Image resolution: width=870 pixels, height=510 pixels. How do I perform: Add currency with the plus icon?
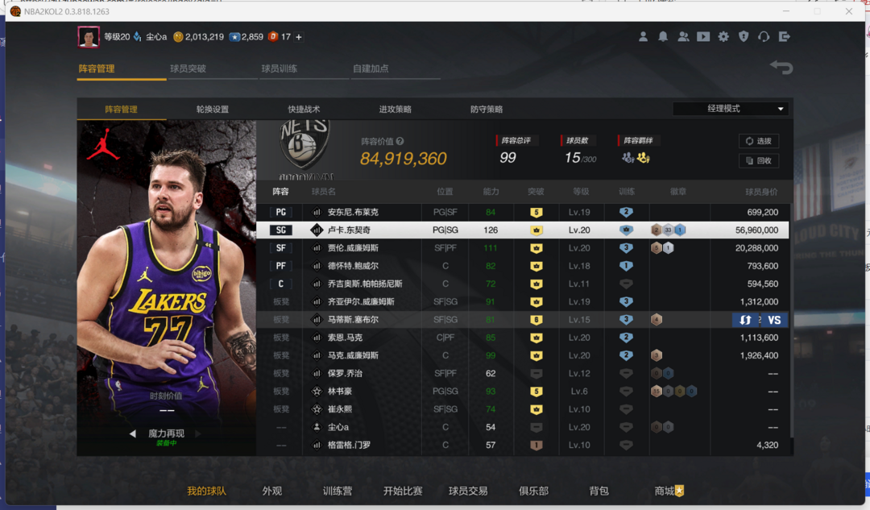tap(299, 36)
